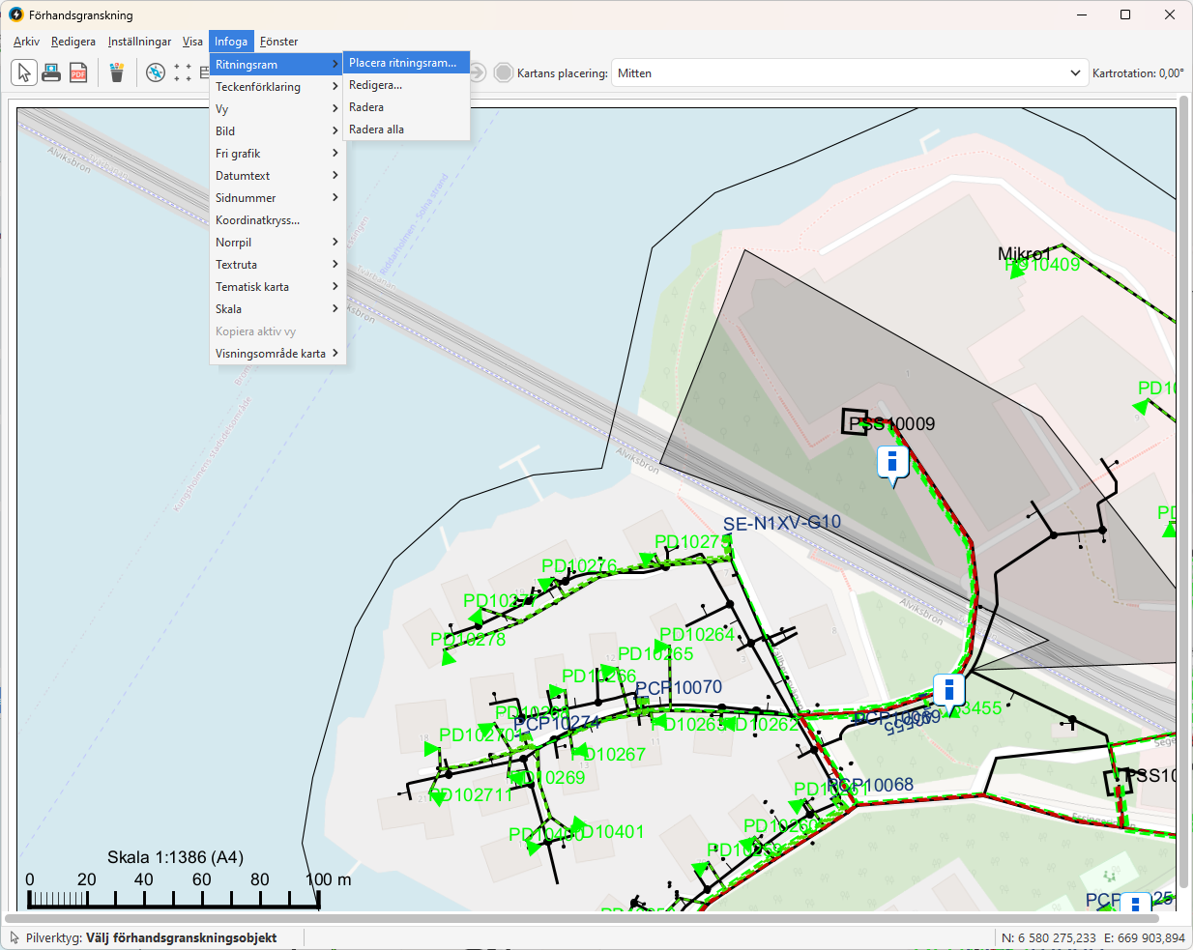Click the gray stop circle icon

point(504,72)
